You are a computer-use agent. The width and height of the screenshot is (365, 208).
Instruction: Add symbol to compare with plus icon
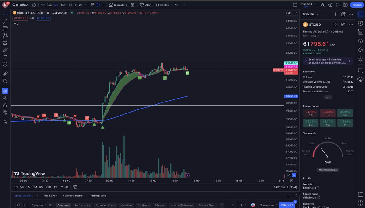34,5
